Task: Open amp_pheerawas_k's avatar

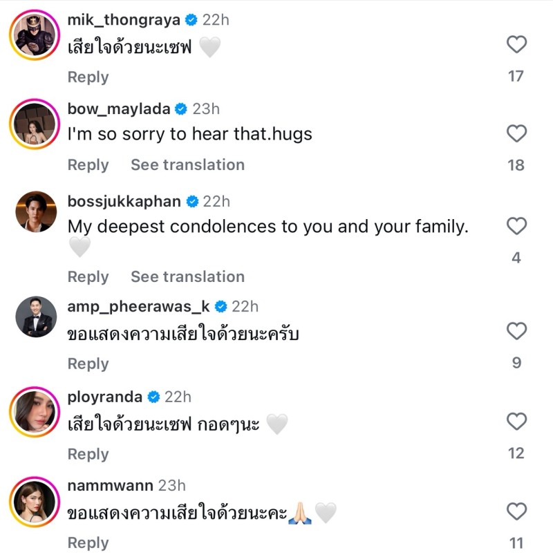Action: coord(36,317)
